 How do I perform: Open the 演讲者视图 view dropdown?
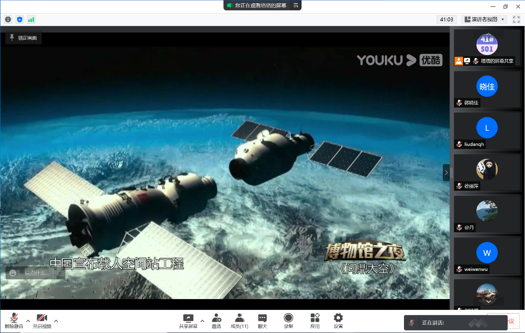(484, 19)
